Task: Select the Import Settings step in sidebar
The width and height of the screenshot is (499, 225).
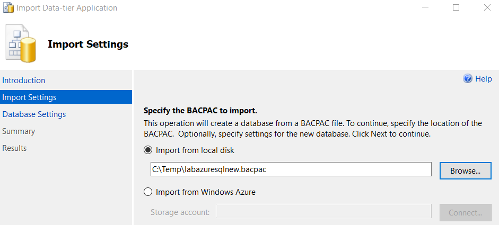Action: click(x=29, y=97)
